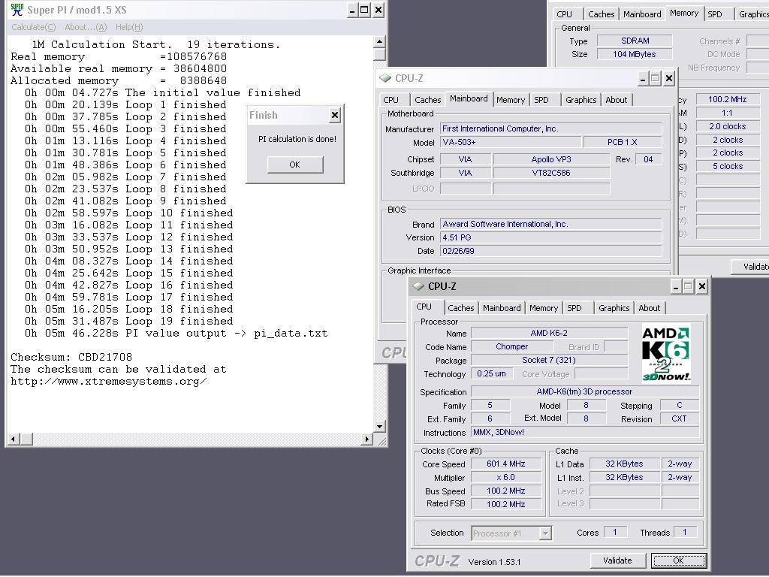Click BIOS Brand Award Software International, Inc.
This screenshot has width=769, height=577.
click(551, 224)
